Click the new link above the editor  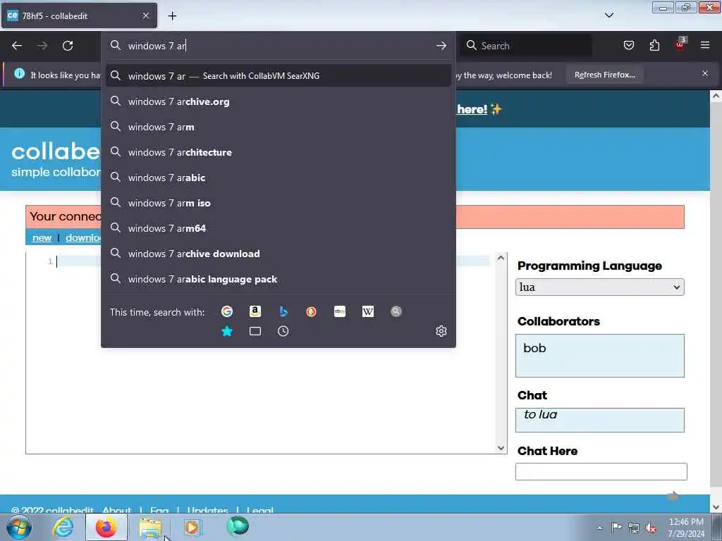pyautogui.click(x=42, y=238)
